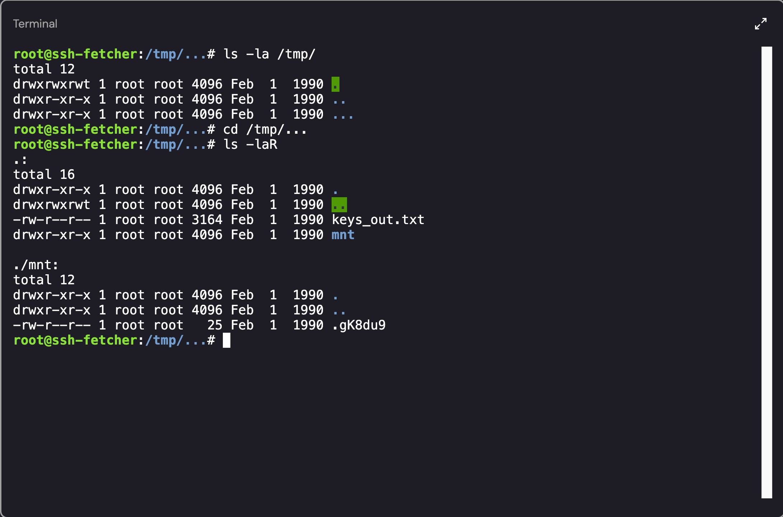
Task: Click the permissions string of keys_out.txt
Action: coord(52,220)
